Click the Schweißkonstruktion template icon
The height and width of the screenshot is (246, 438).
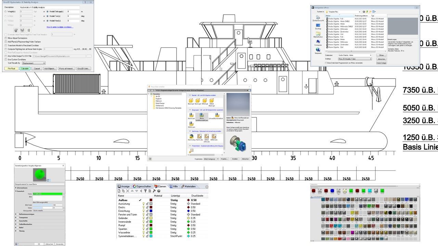(x=217, y=115)
